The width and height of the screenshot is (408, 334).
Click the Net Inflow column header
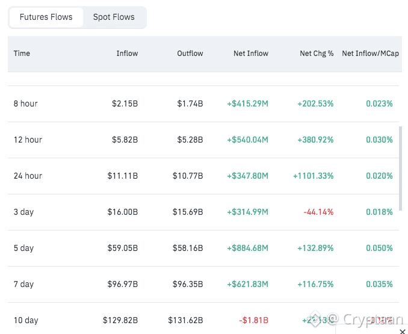pos(251,54)
